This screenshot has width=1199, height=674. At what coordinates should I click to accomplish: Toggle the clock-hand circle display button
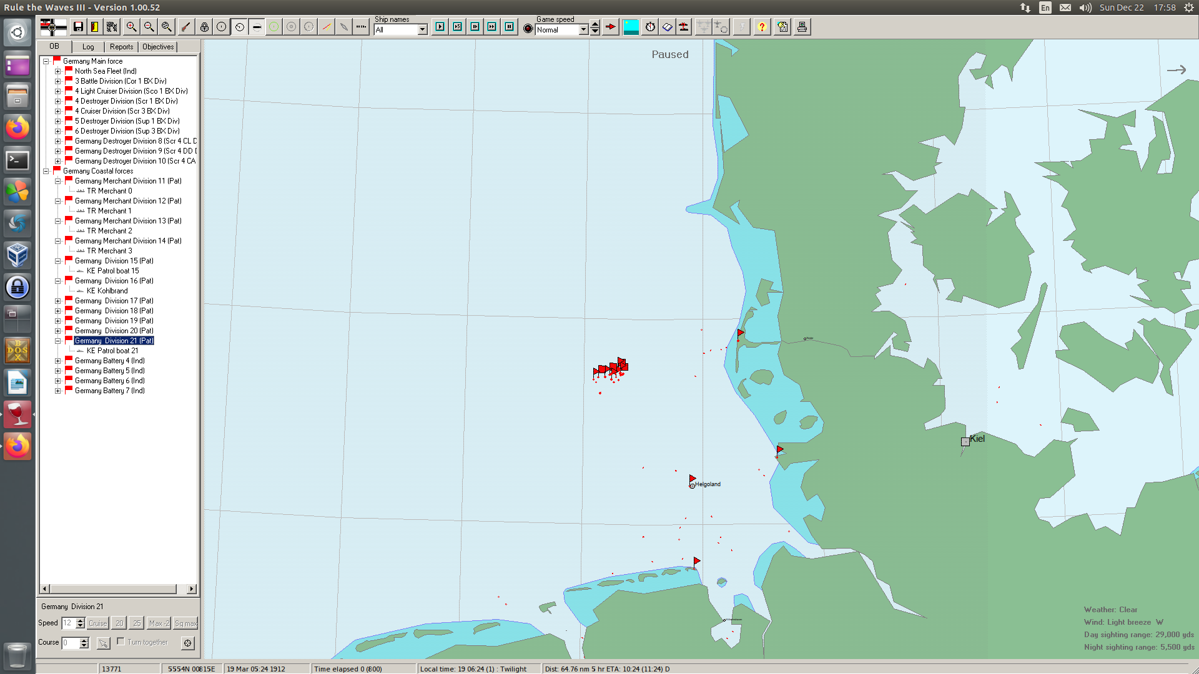pos(239,27)
